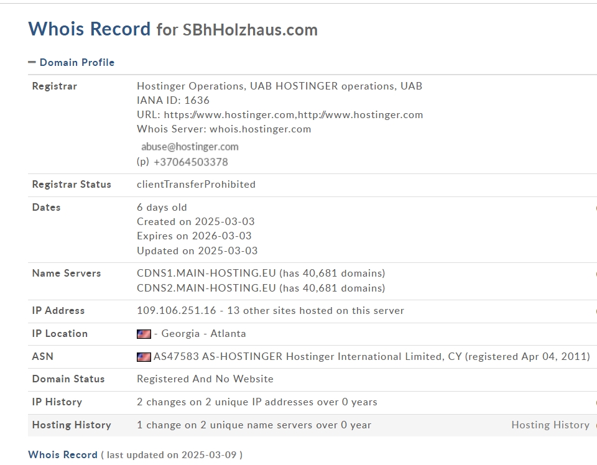Click the clientTransferProhibited status value
The width and height of the screenshot is (597, 465).
point(196,185)
